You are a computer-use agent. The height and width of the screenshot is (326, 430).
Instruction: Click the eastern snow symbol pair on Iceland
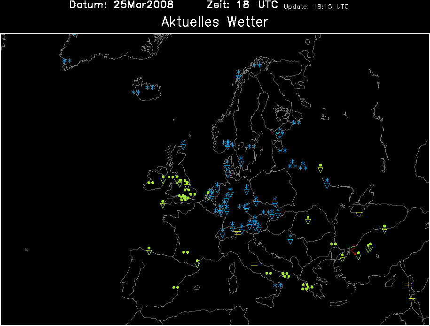(x=150, y=88)
